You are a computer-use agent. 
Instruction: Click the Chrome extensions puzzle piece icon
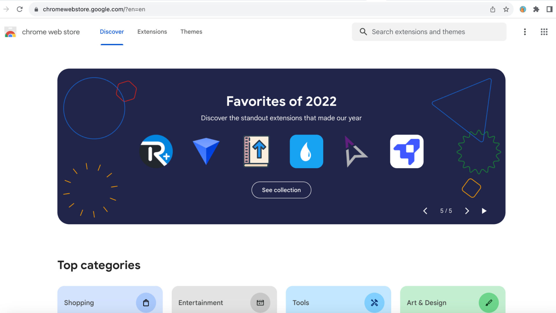pos(536,9)
